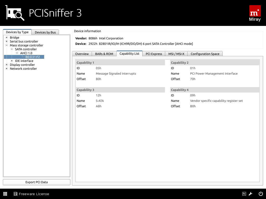
Task: Select the Devices by Type tab
Action: click(x=17, y=32)
